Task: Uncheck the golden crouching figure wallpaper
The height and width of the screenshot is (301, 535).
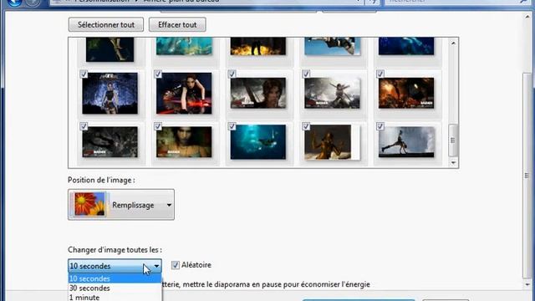Action: (x=306, y=126)
